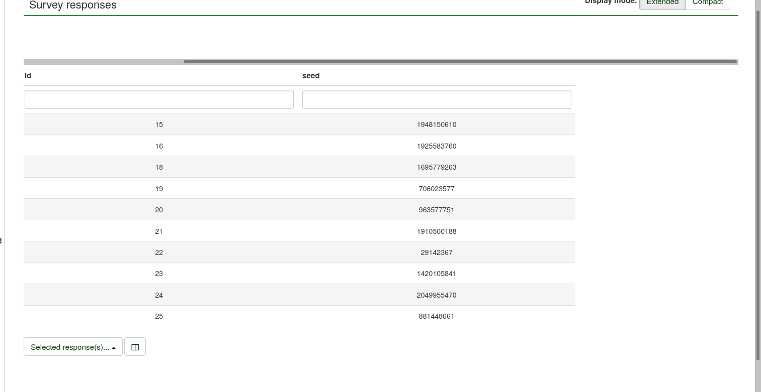Focus the seed filter input field
761x392 pixels.
(436, 99)
